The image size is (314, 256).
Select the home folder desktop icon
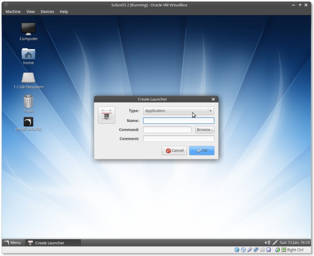click(x=28, y=56)
